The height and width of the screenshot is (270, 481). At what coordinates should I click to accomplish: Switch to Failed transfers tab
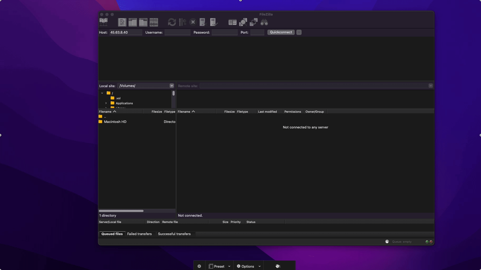click(139, 234)
